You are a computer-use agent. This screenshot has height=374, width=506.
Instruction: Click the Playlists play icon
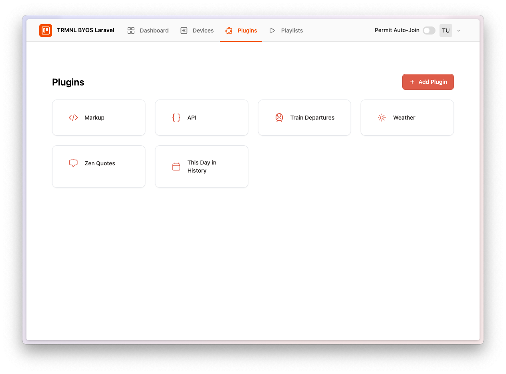[272, 30]
